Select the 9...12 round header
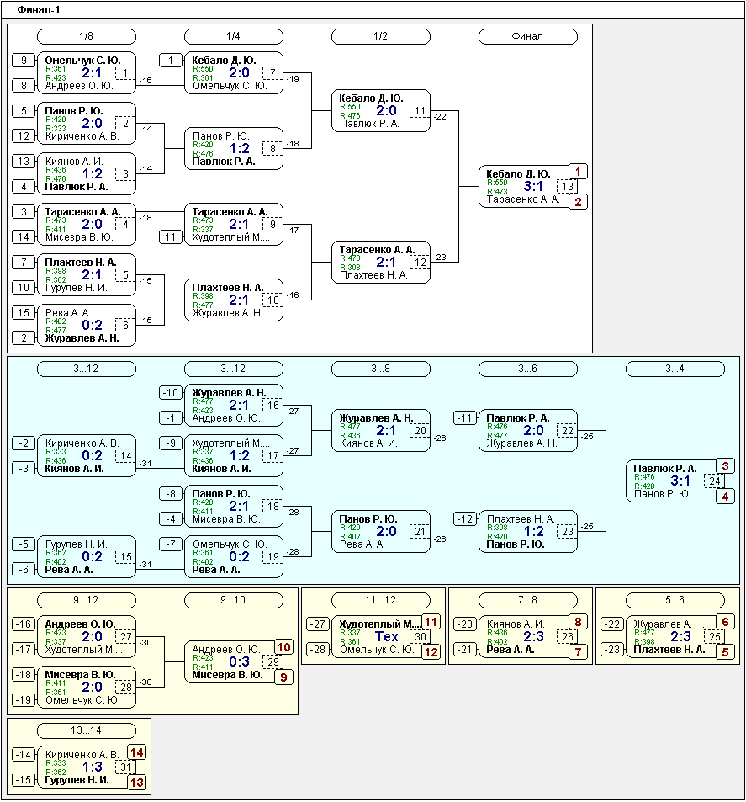746x802 pixels. 87,600
